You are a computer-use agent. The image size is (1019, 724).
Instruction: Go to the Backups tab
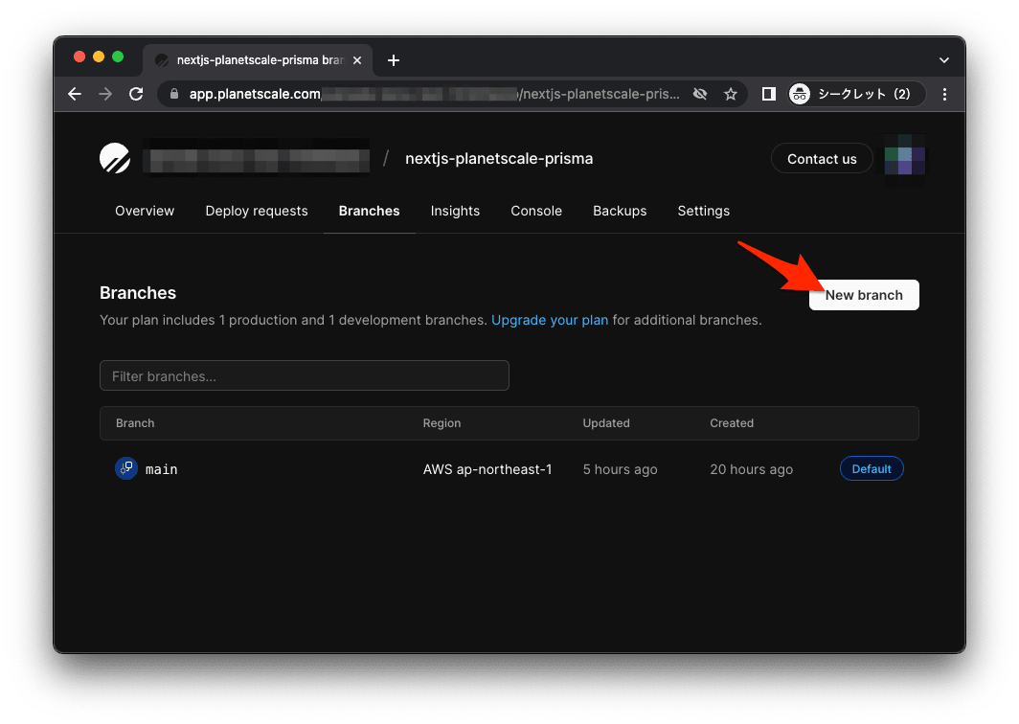pyautogui.click(x=620, y=212)
